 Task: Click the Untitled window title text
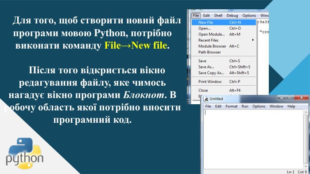[216, 99]
